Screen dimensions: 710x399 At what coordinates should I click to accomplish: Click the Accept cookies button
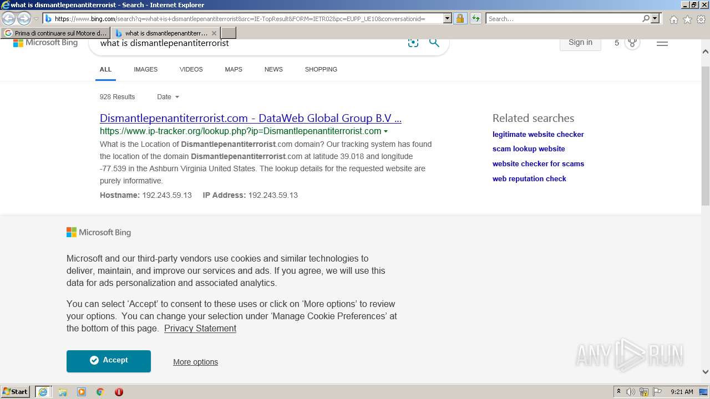[109, 361]
